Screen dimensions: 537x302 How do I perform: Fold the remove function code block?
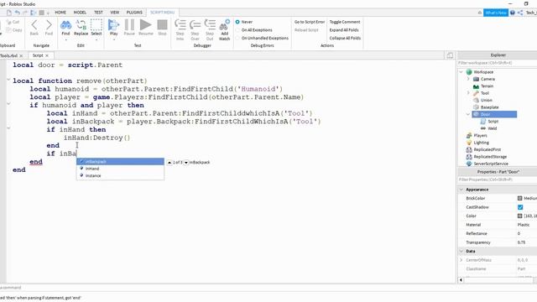tap(8, 80)
